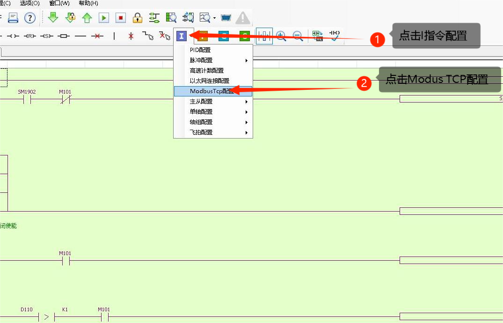Click the SM1902 contact in ladder diagram
The width and height of the screenshot is (503, 323).
(x=27, y=99)
